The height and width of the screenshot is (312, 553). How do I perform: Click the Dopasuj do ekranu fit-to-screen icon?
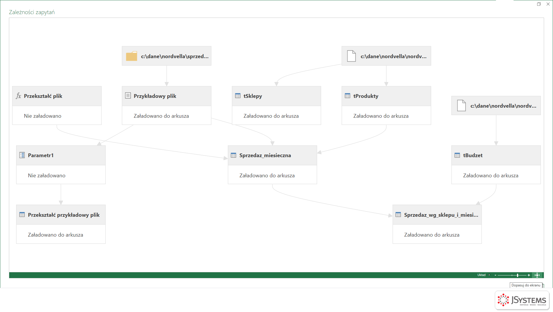(x=537, y=275)
